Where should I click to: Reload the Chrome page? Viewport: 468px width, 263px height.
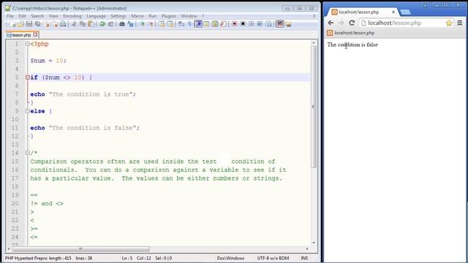(x=352, y=23)
